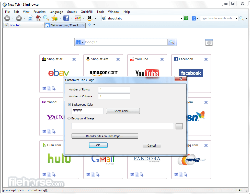This screenshot has width=251, height=195.
Task: Remove the Shop at Amazon tile
Action: 118,59
